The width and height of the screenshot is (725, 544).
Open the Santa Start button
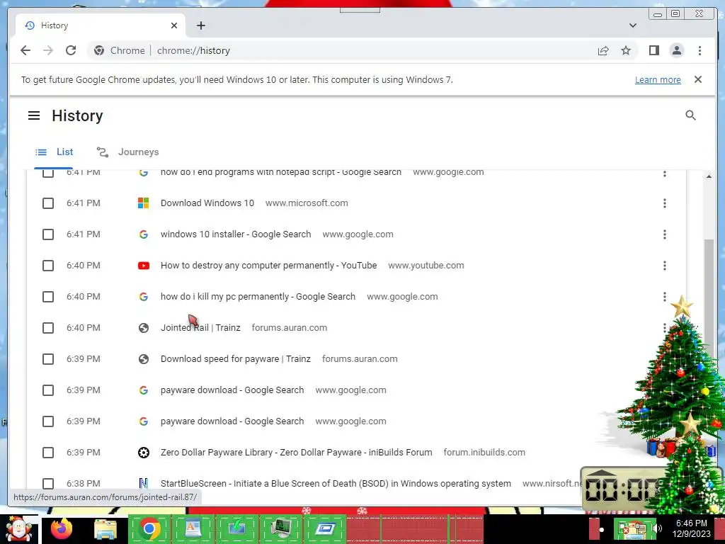[18, 528]
